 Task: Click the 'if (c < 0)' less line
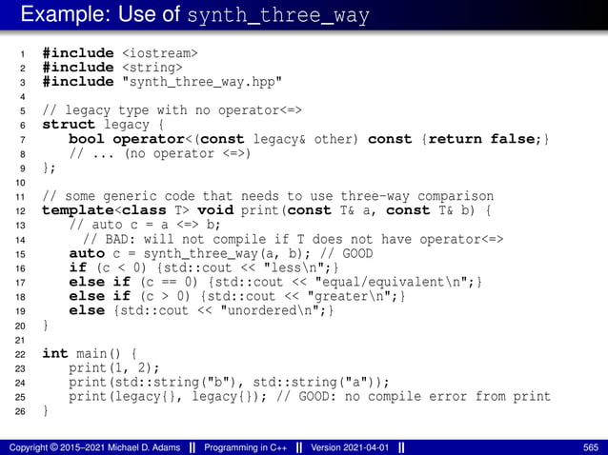click(x=204, y=268)
